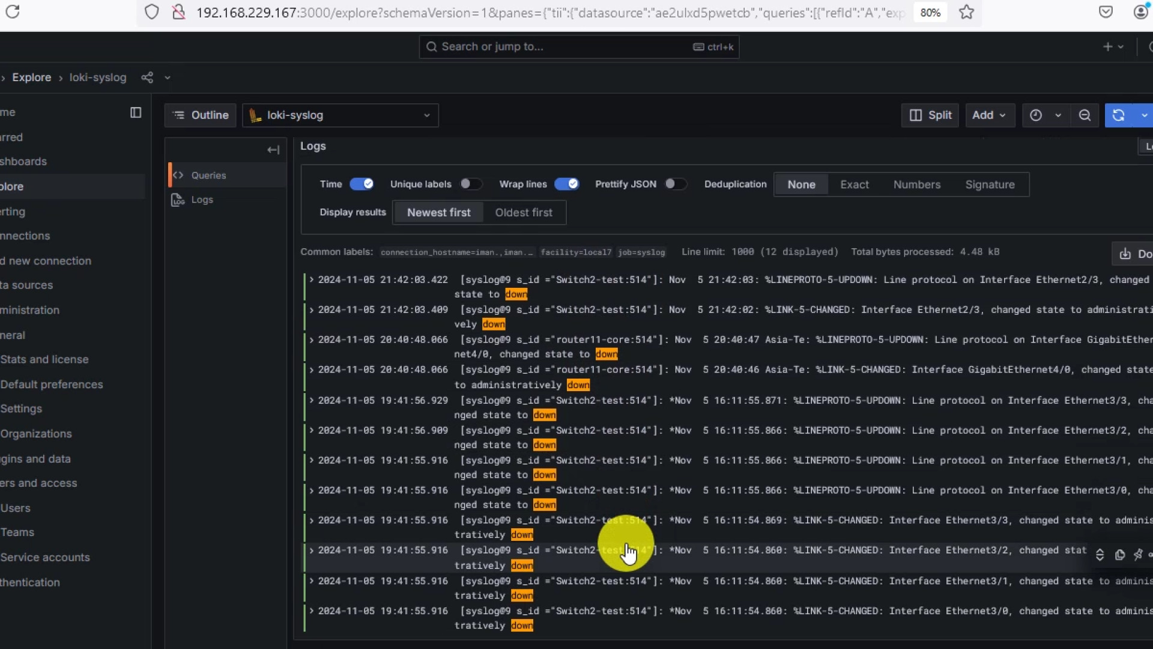Image resolution: width=1153 pixels, height=649 pixels.
Task: Click the share Explore link icon
Action: coord(147,78)
